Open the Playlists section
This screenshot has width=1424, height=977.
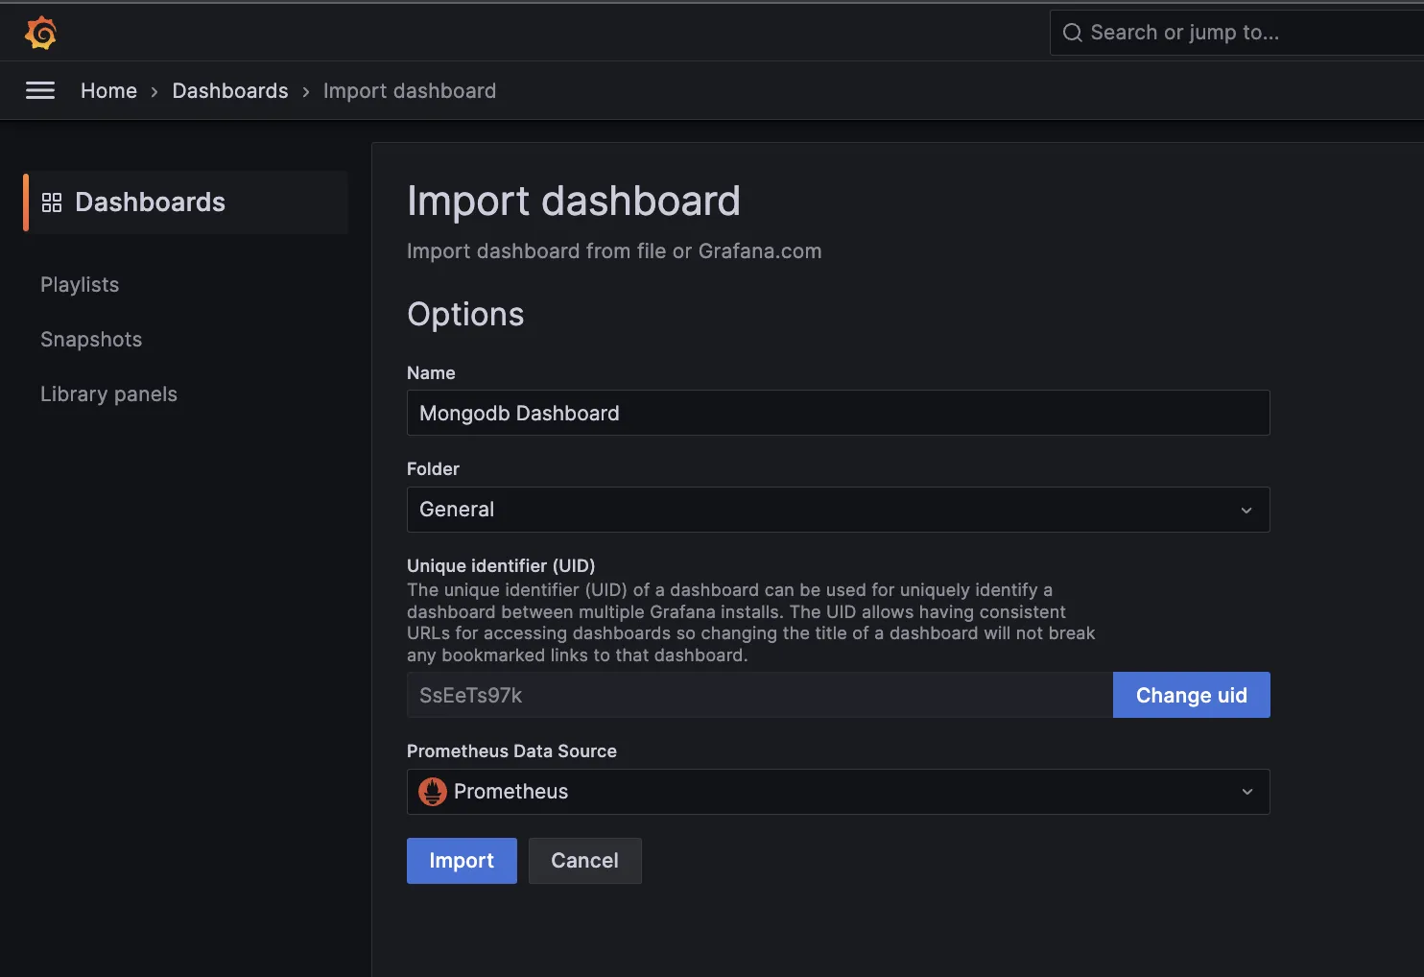click(80, 285)
